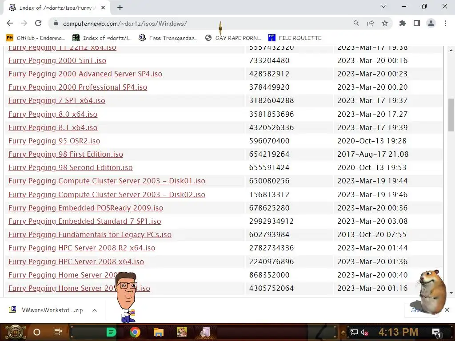455x341 pixels.
Task: Open the 'Embedded Standard 7 SP1.iso' link
Action: coord(85,221)
